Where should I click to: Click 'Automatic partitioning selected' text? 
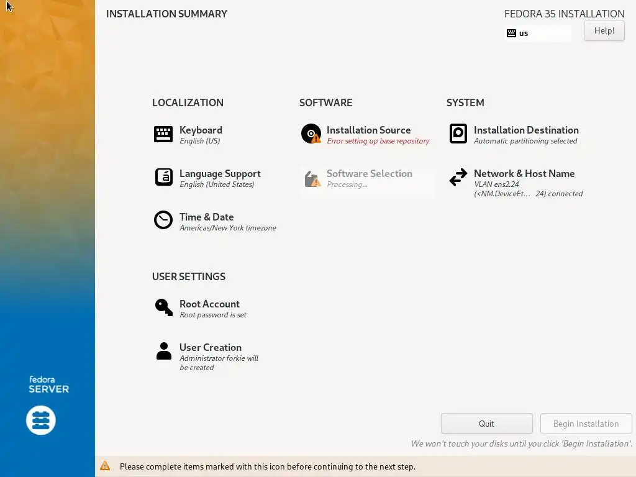coord(525,141)
